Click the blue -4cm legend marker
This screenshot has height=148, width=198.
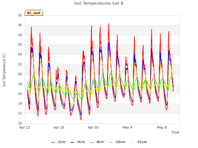72,142
